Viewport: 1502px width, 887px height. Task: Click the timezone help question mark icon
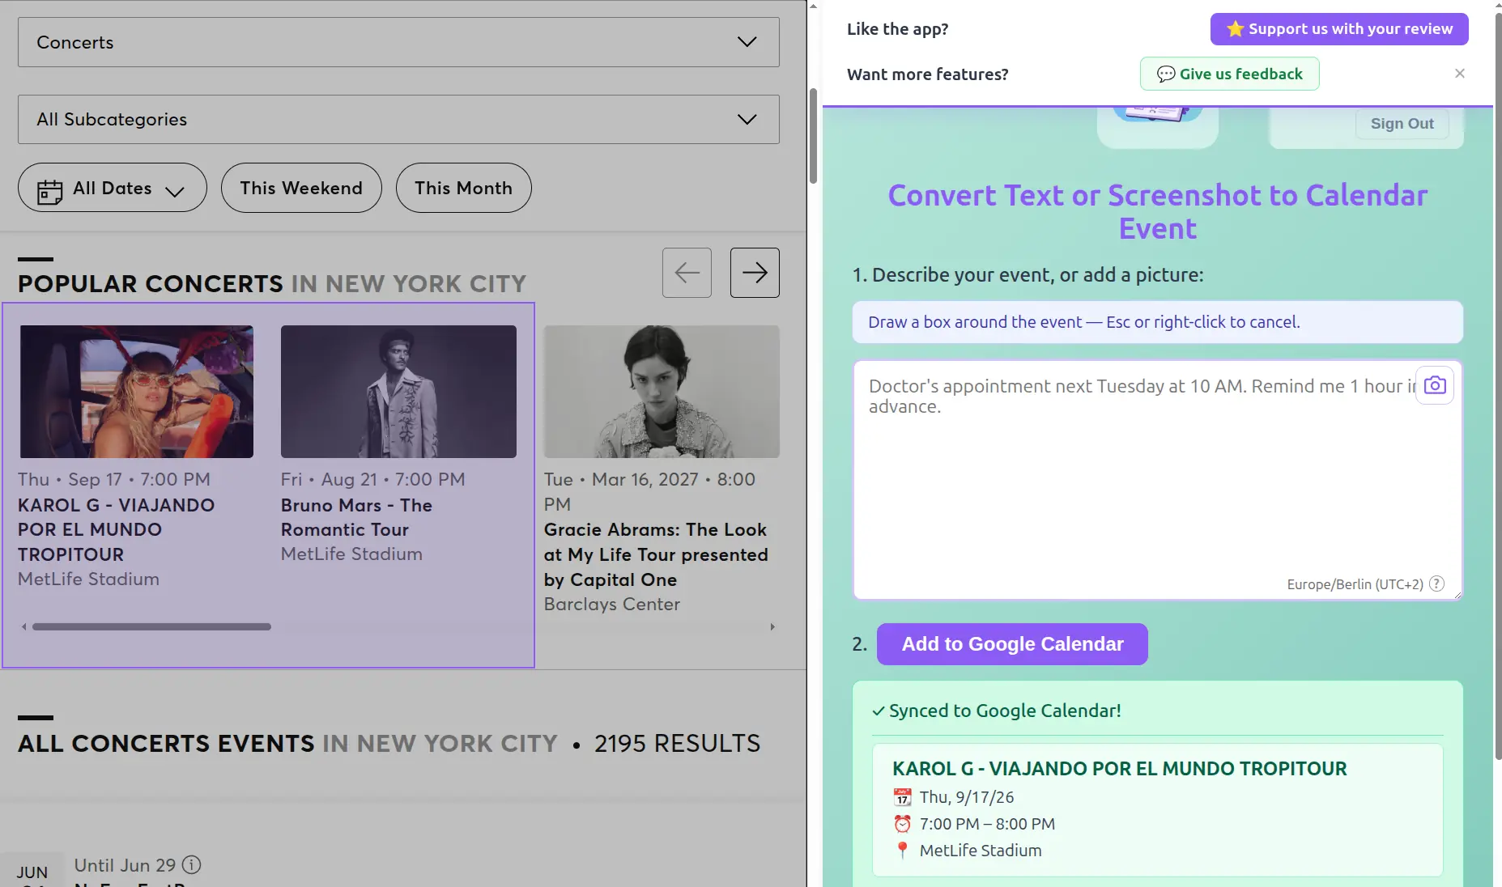click(x=1436, y=584)
